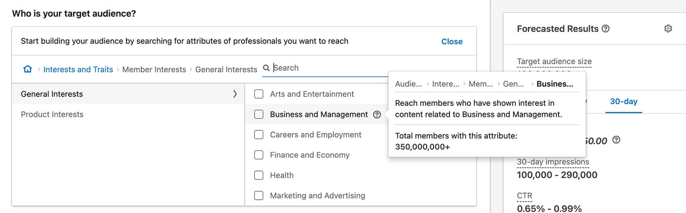Viewport: 686px width, 213px height.
Task: Check the Health checkbox
Action: pyautogui.click(x=259, y=175)
